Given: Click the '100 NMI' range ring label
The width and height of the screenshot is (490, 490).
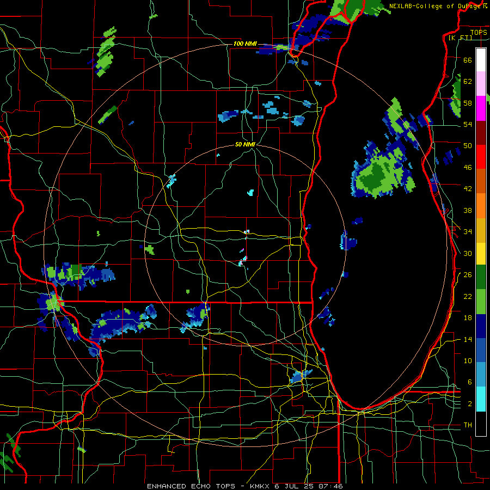Looking at the screenshot, I should pos(245,44).
